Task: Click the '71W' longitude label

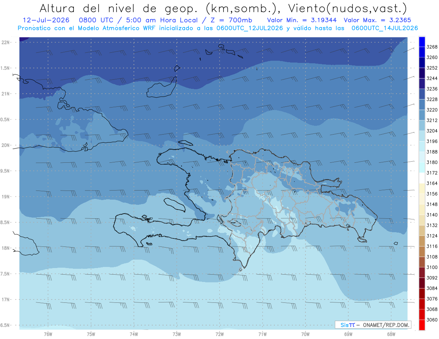Action: coord(262,334)
